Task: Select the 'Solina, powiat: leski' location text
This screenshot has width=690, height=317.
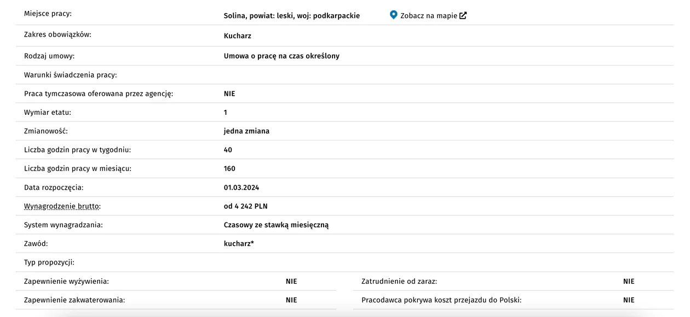Action: click(x=260, y=16)
